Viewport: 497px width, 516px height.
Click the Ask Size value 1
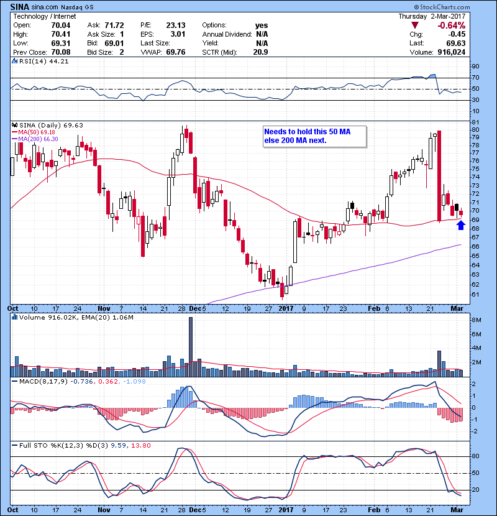click(122, 34)
